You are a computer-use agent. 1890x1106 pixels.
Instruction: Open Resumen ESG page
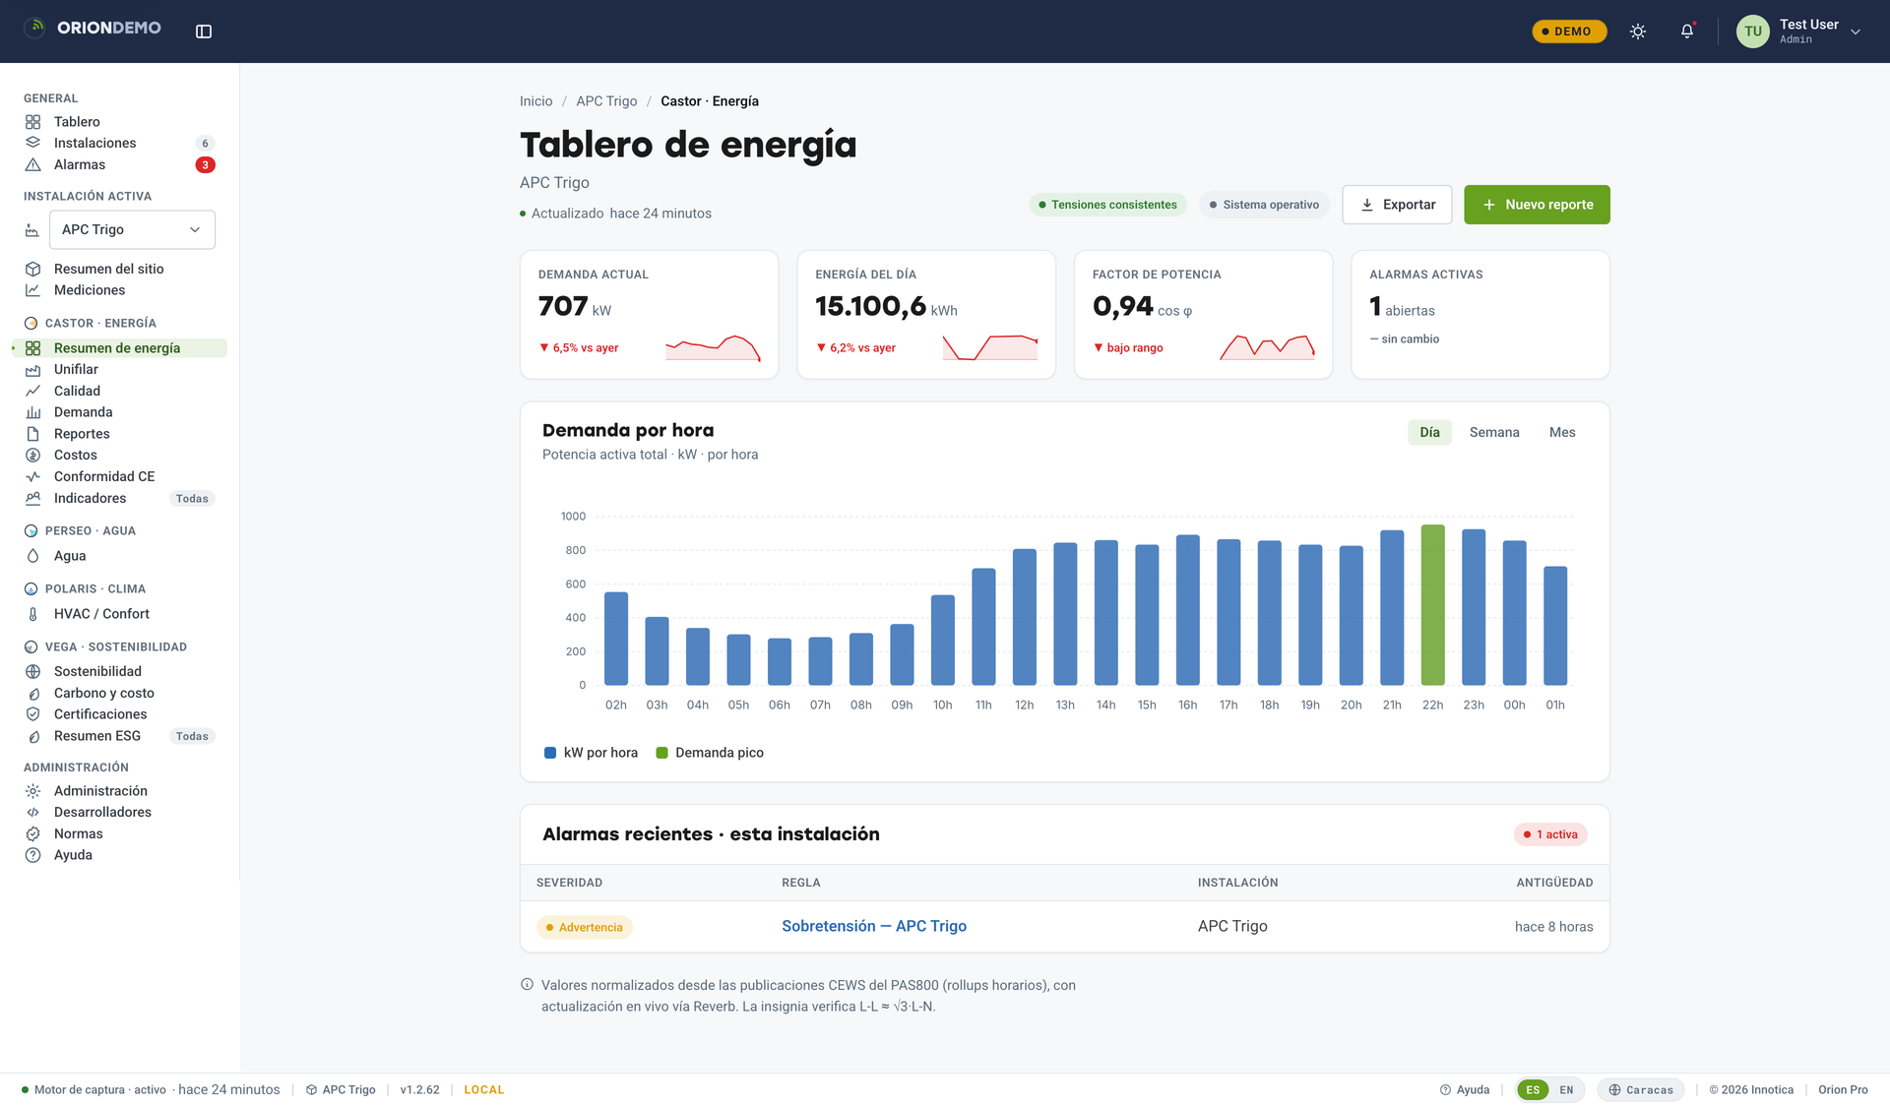coord(96,736)
